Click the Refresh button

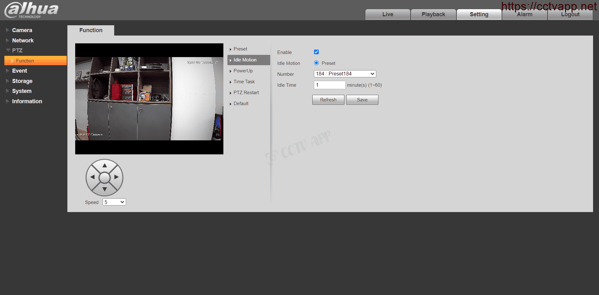tap(328, 100)
